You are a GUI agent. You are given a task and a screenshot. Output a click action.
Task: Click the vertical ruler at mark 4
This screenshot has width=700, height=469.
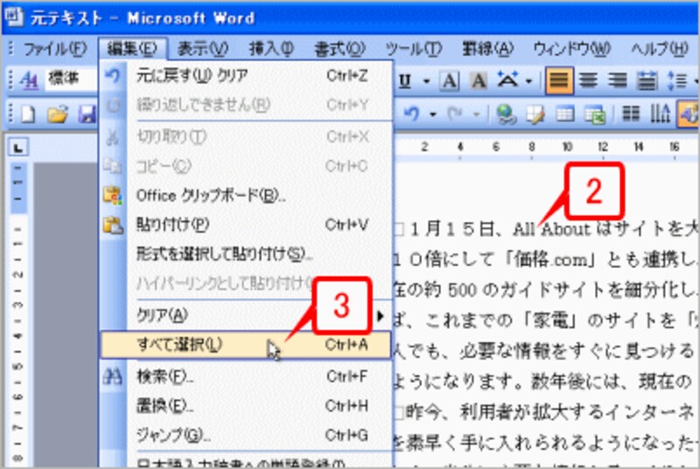17,335
